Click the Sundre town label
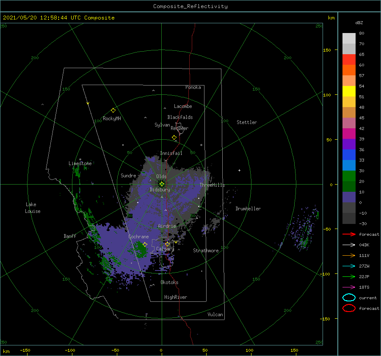Viewport: 381px width, 356px height. [128, 175]
